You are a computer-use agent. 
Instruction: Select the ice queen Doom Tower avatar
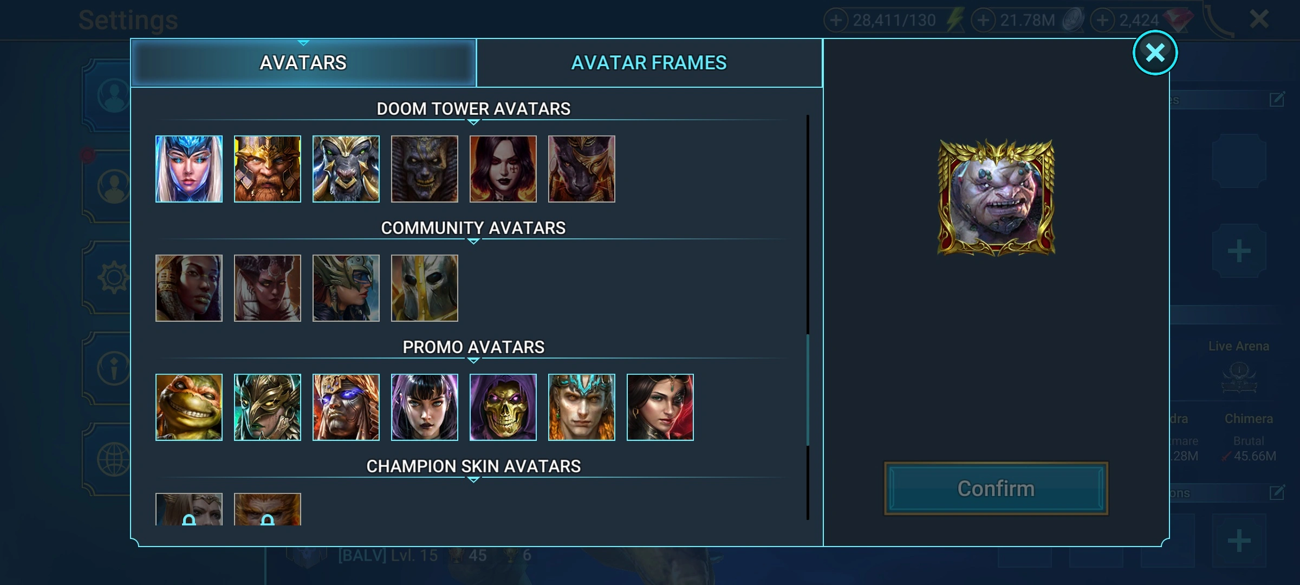[188, 169]
